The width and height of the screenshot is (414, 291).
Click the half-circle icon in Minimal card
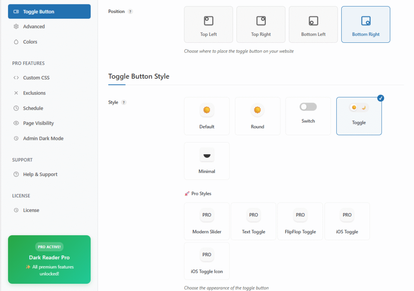coord(207,156)
